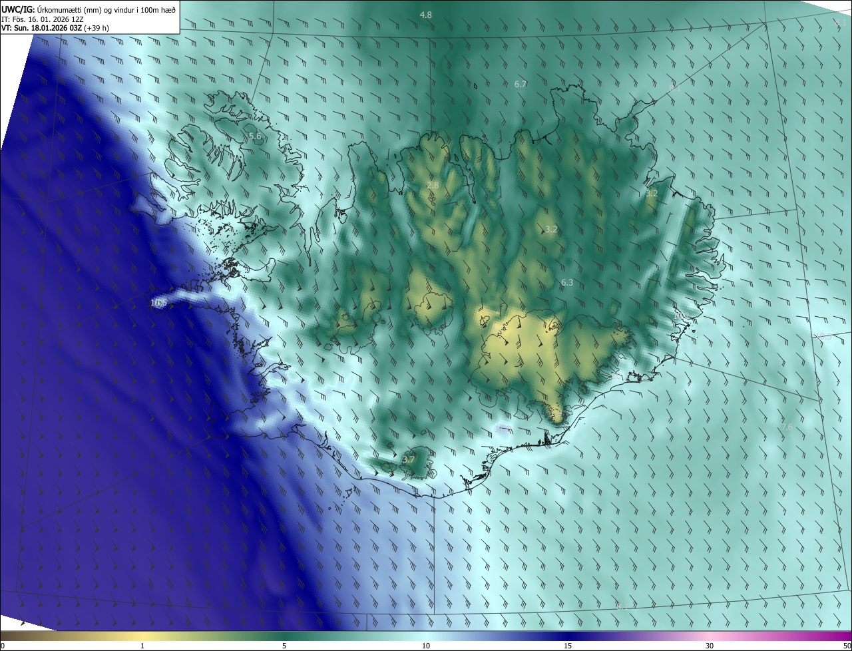
Task: Click the 10.3 value label east of Iceland
Action: tap(823, 336)
